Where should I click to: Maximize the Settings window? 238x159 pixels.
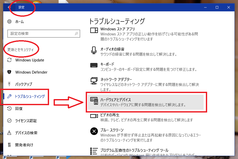217,7
